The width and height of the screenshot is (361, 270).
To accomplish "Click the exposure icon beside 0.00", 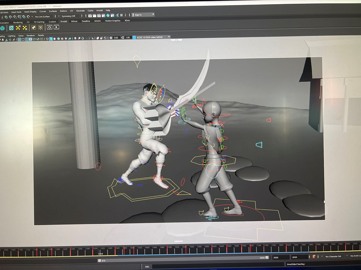I will (111, 38).
